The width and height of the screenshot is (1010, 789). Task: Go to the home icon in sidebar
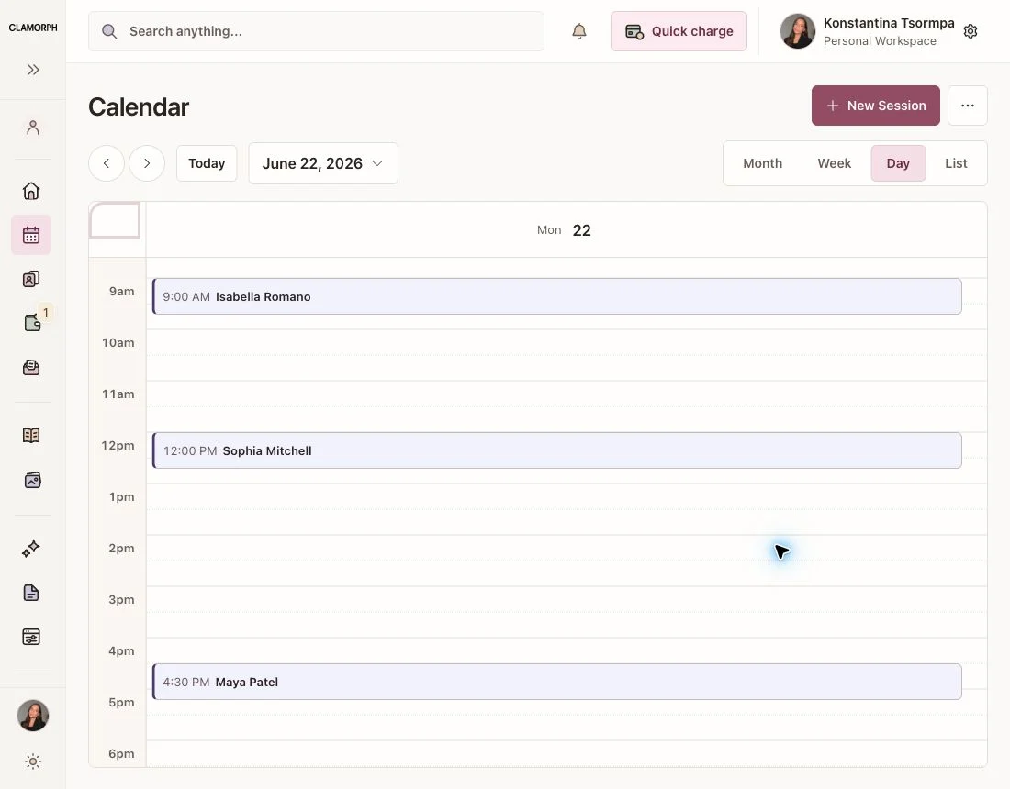(x=31, y=191)
